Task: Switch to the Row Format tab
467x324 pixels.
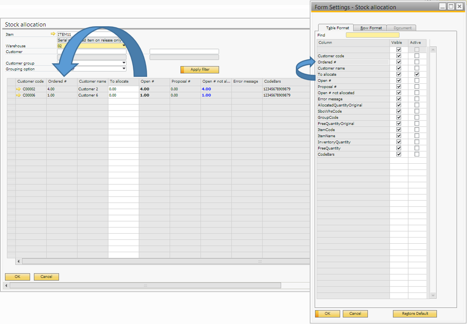Action: pyautogui.click(x=371, y=28)
